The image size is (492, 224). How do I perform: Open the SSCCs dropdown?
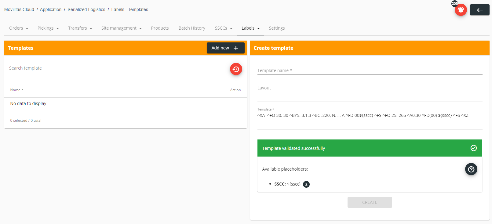click(x=224, y=28)
